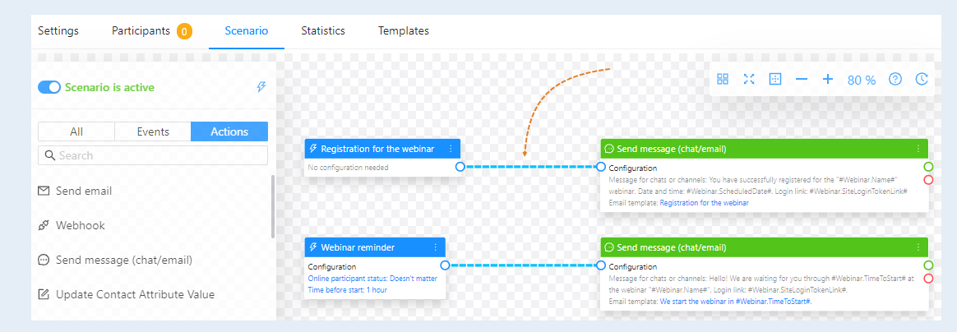
Task: Open the first Send message node three-dot menu
Action: [918, 149]
